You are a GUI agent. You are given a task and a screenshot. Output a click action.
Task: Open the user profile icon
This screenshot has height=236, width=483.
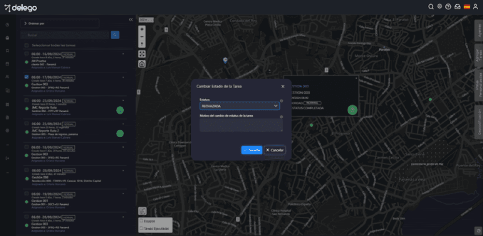[x=476, y=7]
